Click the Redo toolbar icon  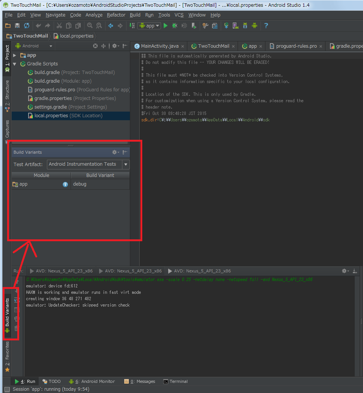[48, 26]
